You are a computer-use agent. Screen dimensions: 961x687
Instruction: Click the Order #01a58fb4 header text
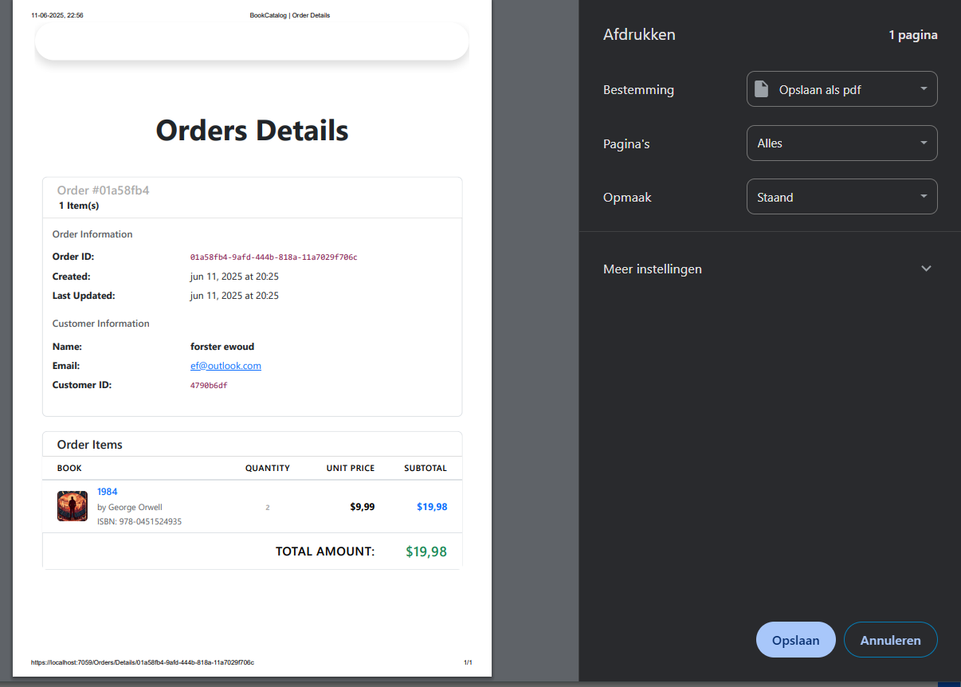pos(103,190)
